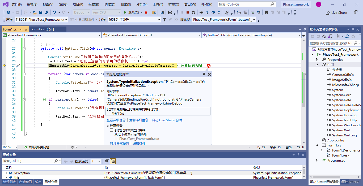Click the navigate backward arrow icon
This screenshot has width=363, height=186.
click(9, 12)
